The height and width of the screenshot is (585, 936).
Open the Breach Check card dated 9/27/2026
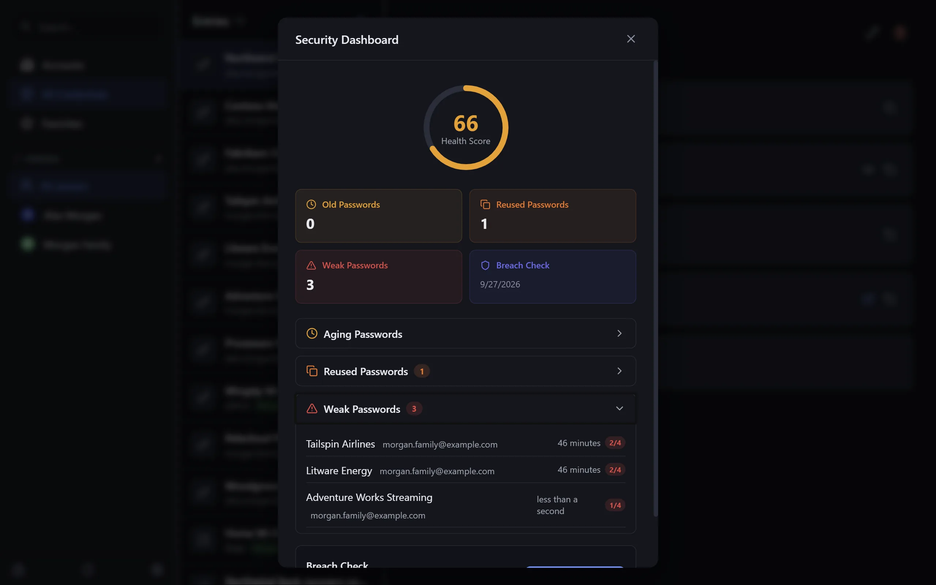(x=553, y=277)
